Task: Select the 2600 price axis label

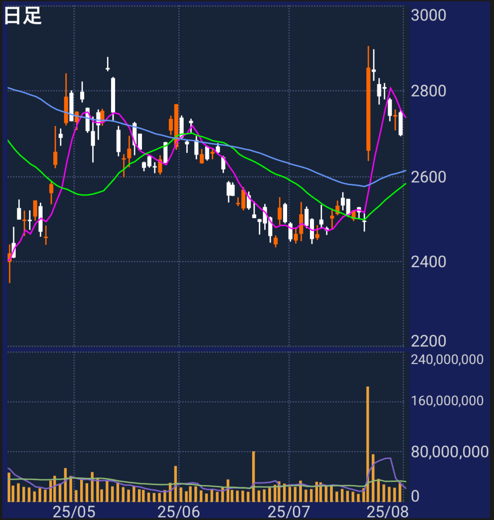Action: click(429, 177)
